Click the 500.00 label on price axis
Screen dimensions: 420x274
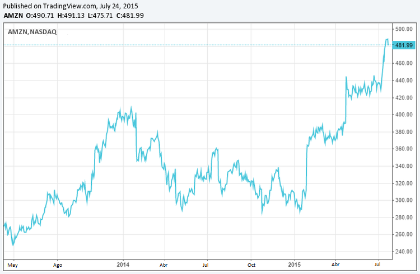(x=404, y=29)
